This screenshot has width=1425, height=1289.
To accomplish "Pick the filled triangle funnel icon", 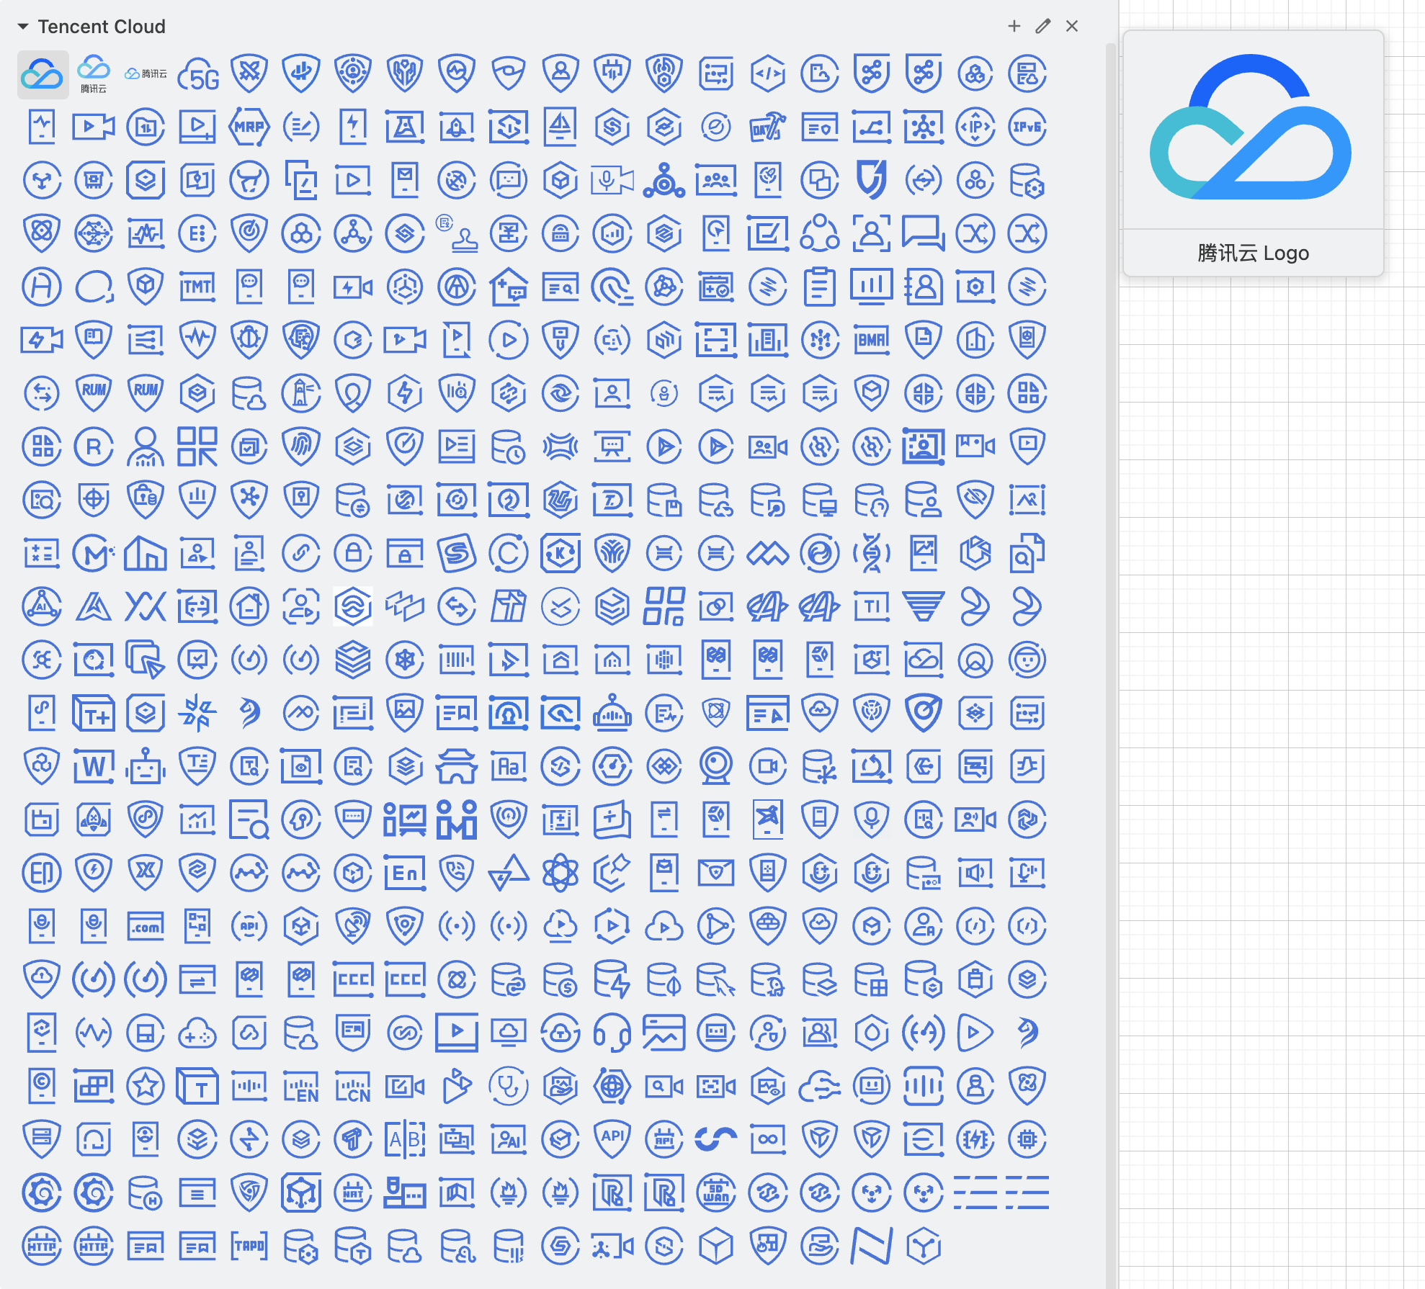I will pos(923,606).
